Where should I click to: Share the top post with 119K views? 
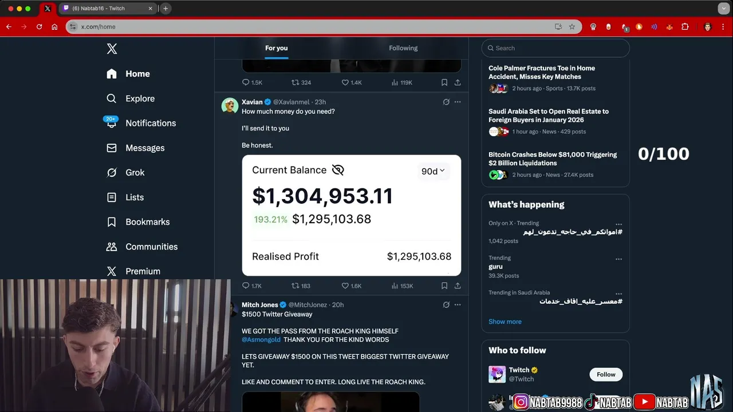coord(458,82)
